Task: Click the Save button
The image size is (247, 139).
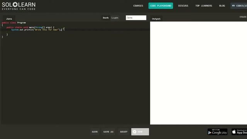Action: click(x=95, y=132)
